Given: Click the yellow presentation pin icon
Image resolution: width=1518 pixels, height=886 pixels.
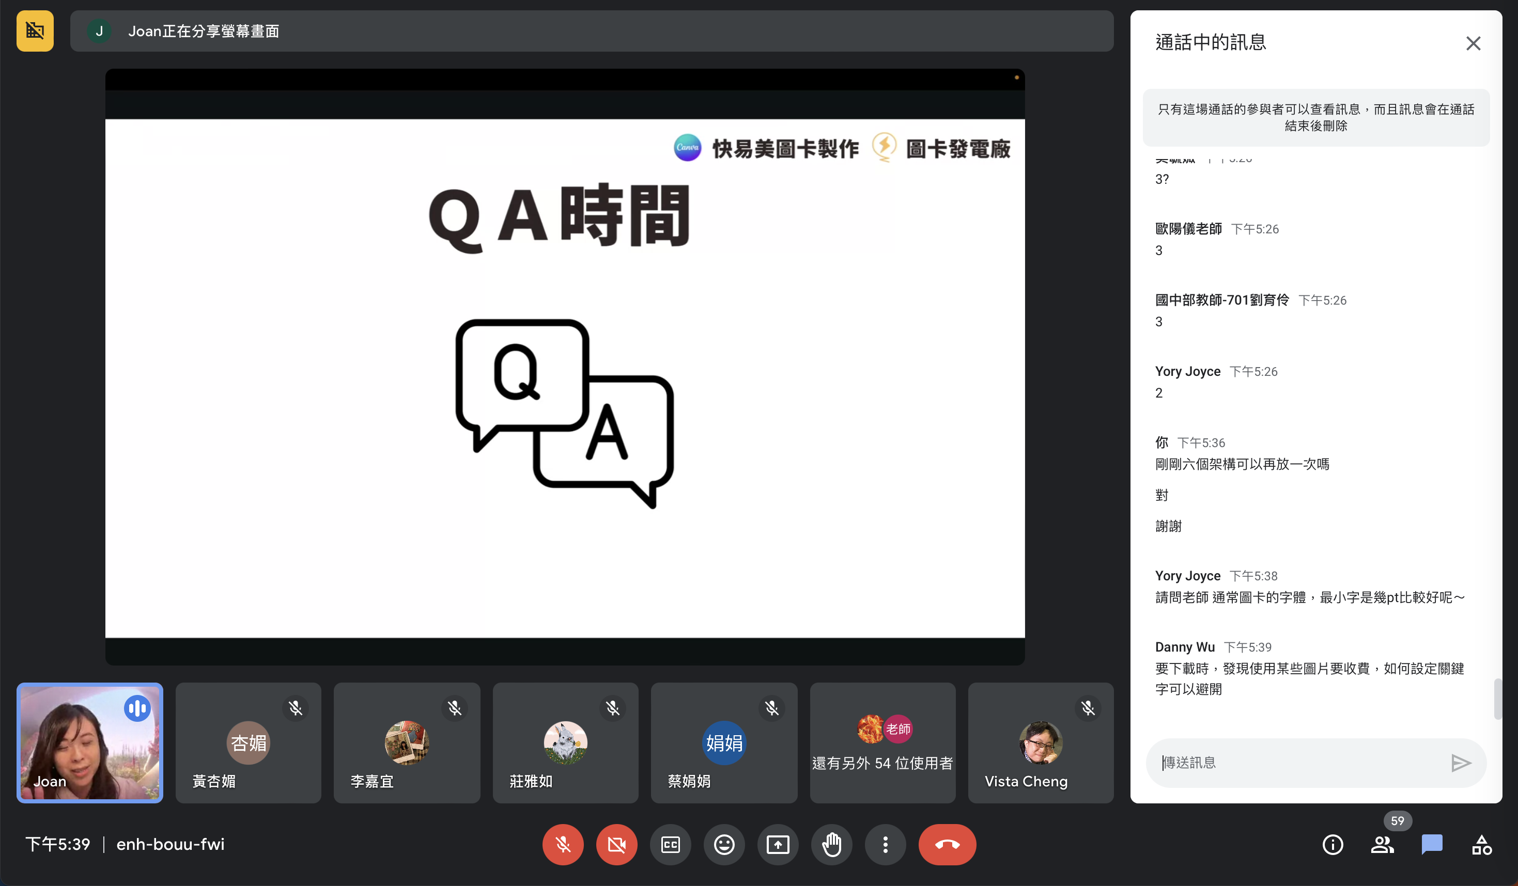Looking at the screenshot, I should 35,30.
